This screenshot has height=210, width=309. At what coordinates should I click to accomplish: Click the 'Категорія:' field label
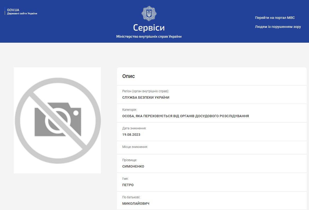[129, 110]
